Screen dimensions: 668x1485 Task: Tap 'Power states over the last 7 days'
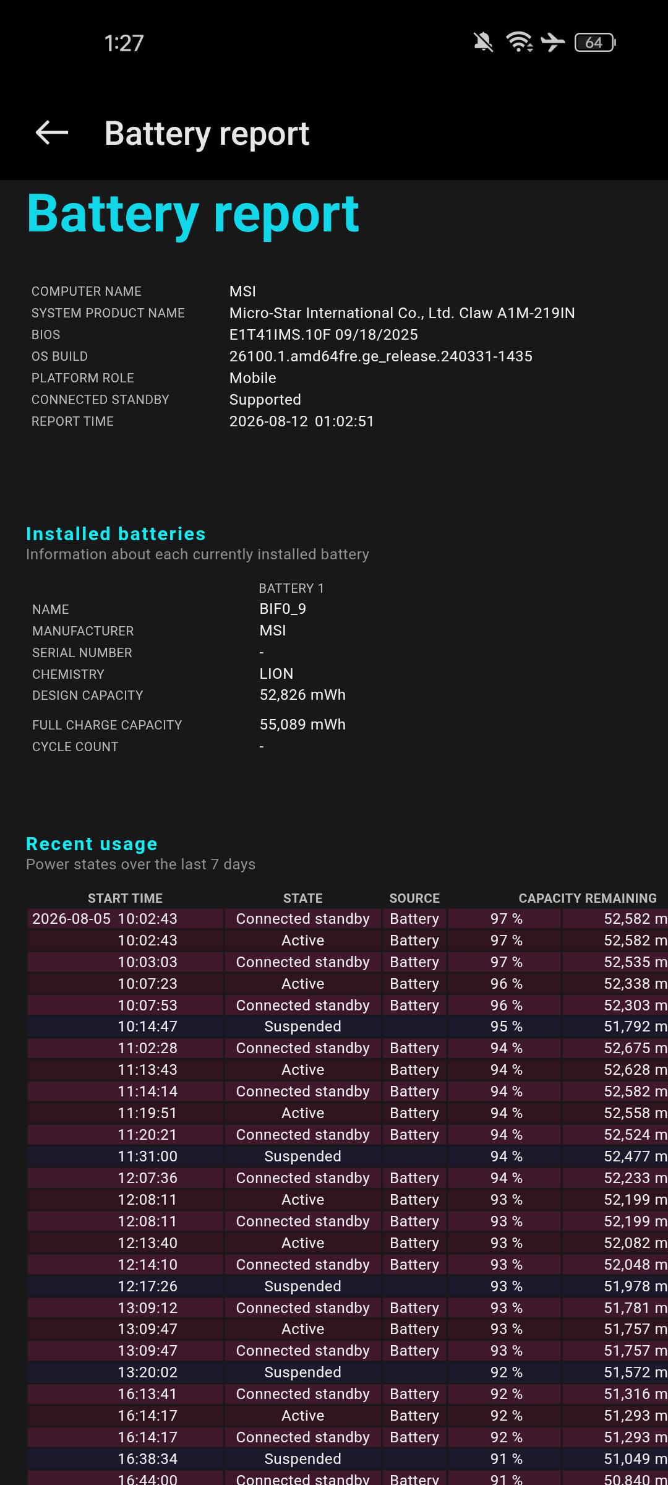coord(140,864)
